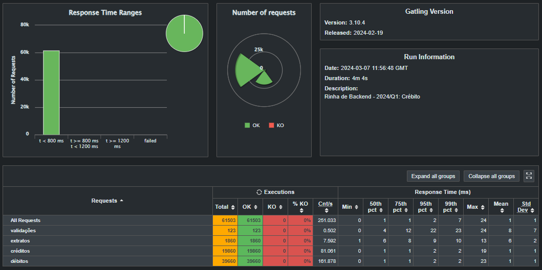Click total 61503 cell for All Requests
542x270 pixels.
pyautogui.click(x=225, y=220)
